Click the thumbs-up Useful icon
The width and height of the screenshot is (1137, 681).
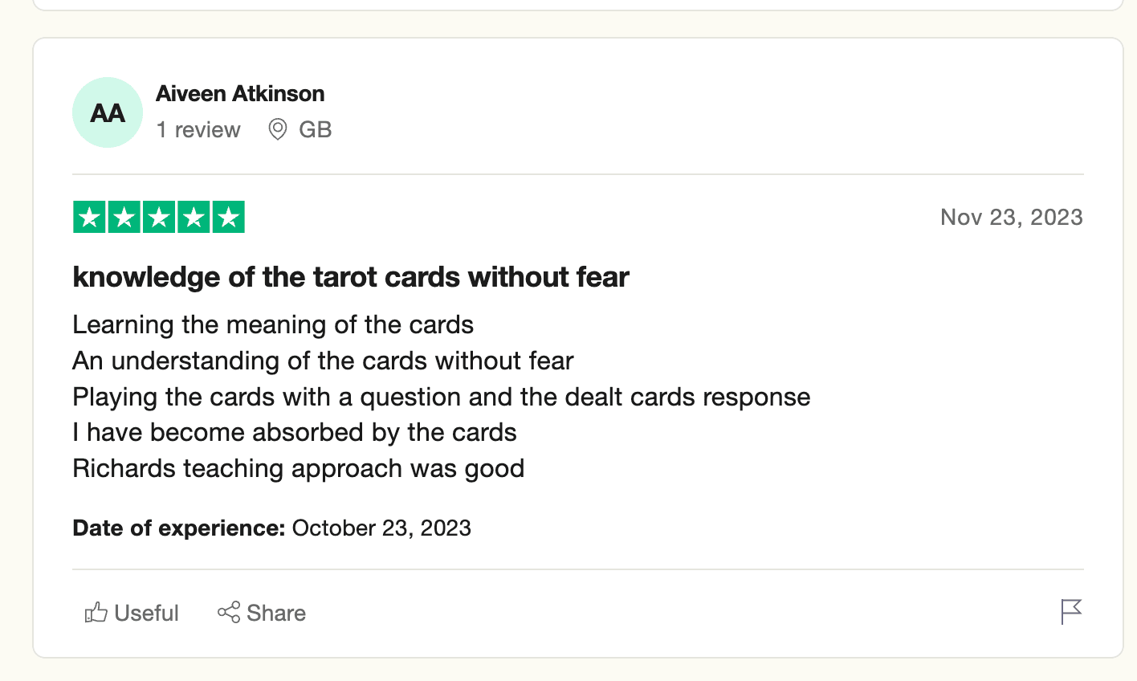point(96,613)
